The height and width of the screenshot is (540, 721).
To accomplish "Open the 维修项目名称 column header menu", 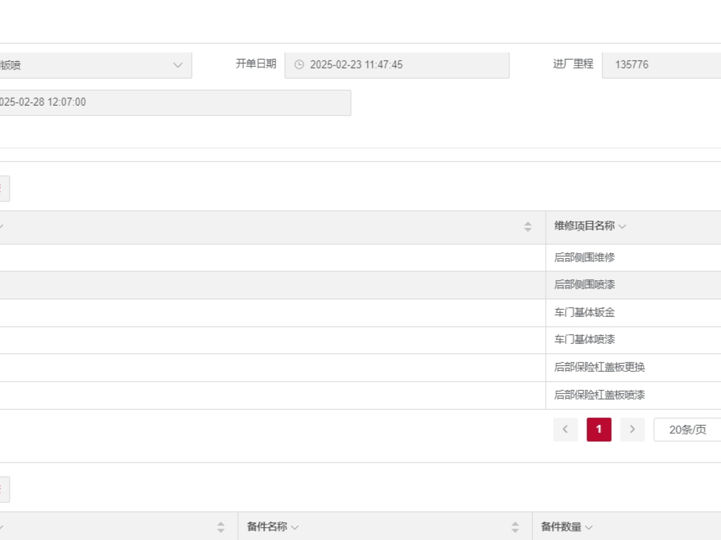I will (622, 227).
